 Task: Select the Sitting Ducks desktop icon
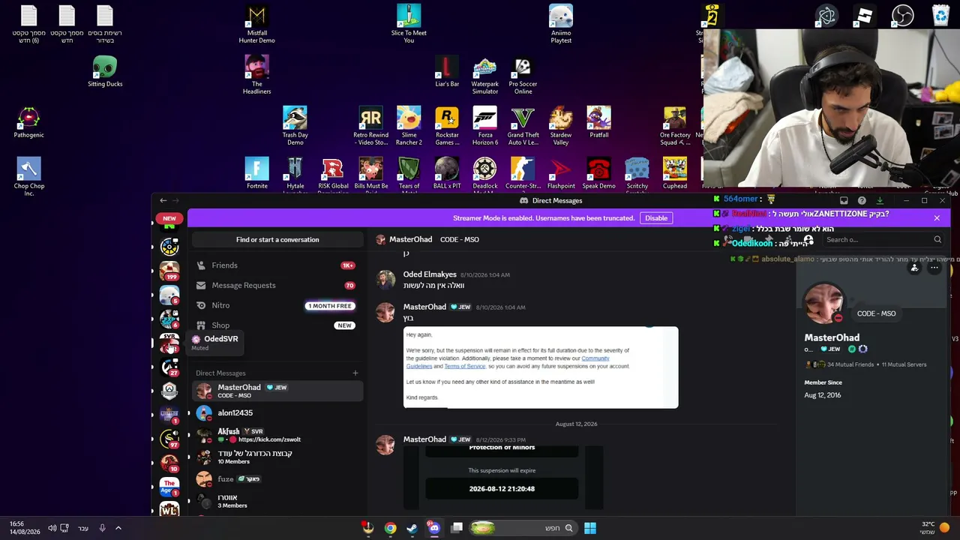pos(105,72)
